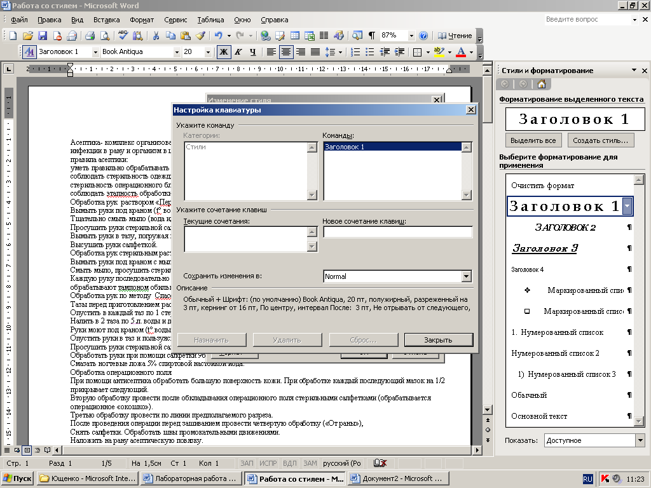Open the task pane title dropdown arrow
Image resolution: width=651 pixels, height=488 pixels.
pyautogui.click(x=634, y=70)
